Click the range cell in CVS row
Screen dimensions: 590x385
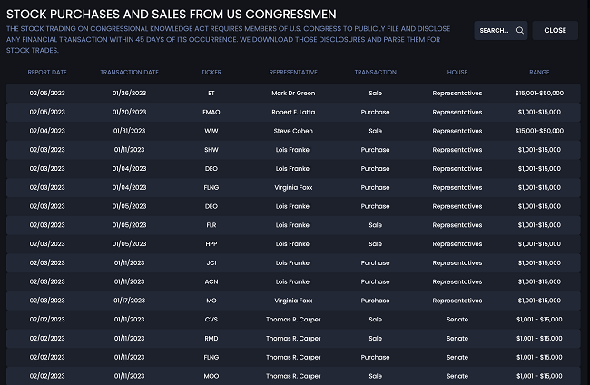click(539, 319)
